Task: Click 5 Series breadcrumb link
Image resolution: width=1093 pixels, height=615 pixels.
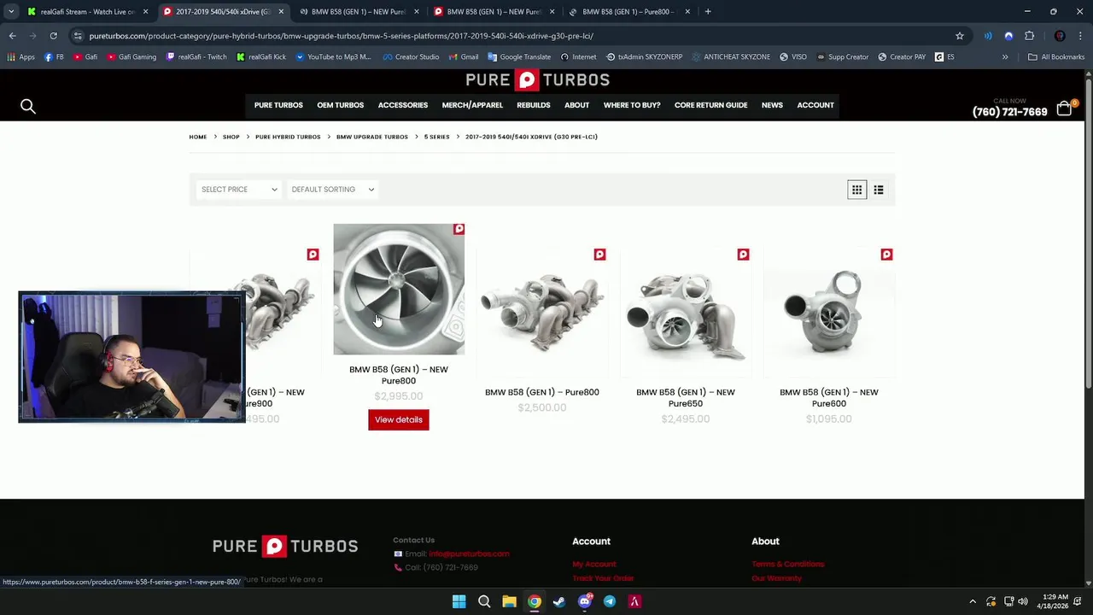Action: [436, 137]
